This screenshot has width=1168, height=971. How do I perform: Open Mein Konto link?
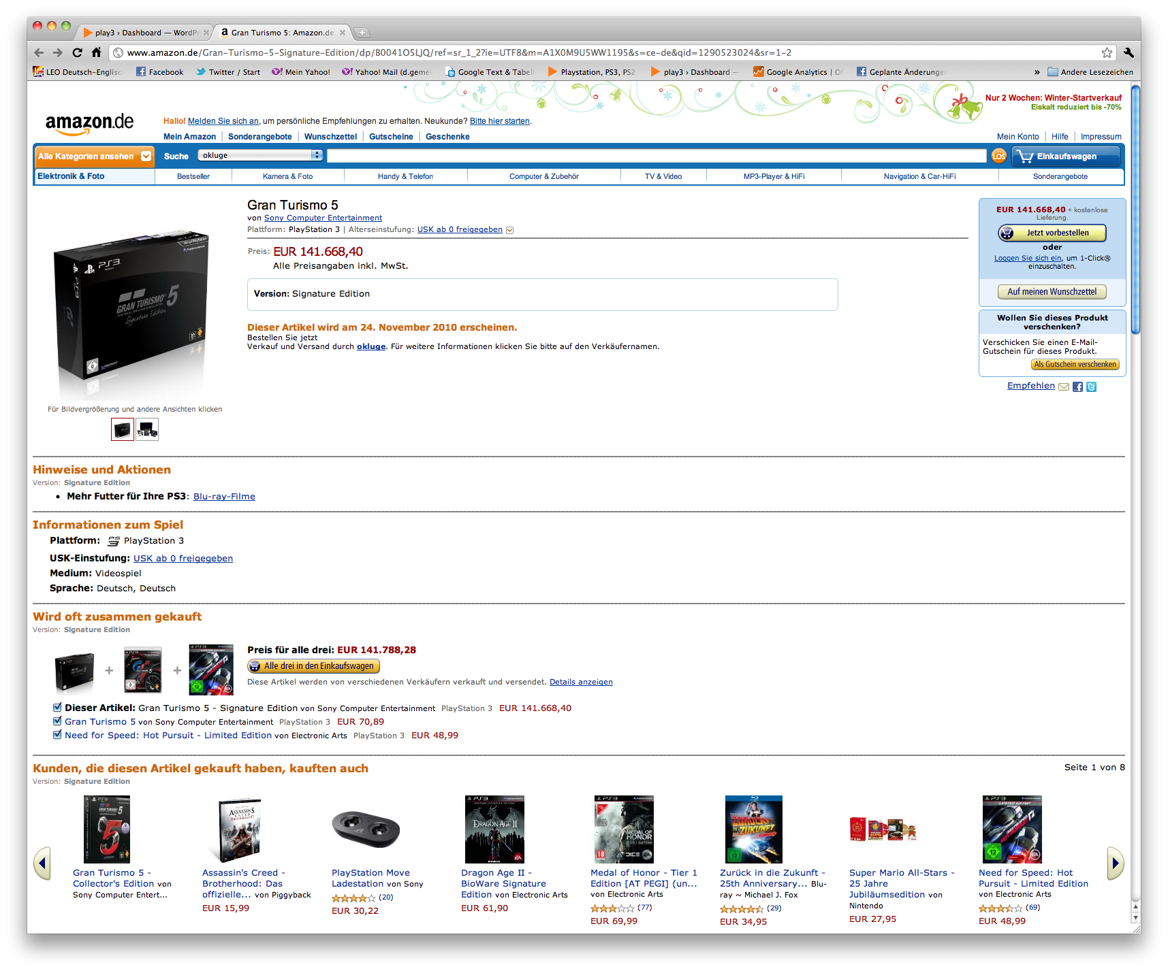1017,137
